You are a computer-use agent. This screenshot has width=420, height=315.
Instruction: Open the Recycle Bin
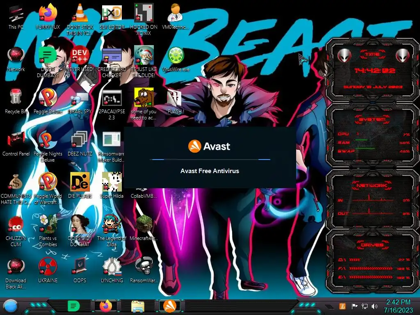[16, 97]
